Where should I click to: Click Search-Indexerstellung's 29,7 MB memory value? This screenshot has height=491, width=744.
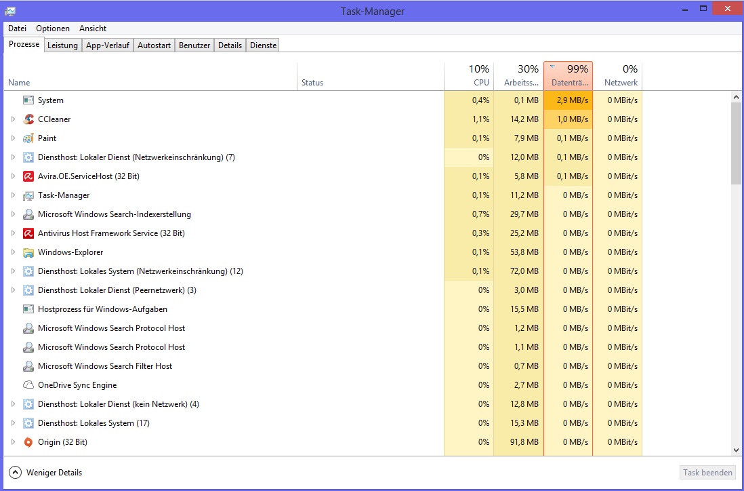click(x=524, y=214)
